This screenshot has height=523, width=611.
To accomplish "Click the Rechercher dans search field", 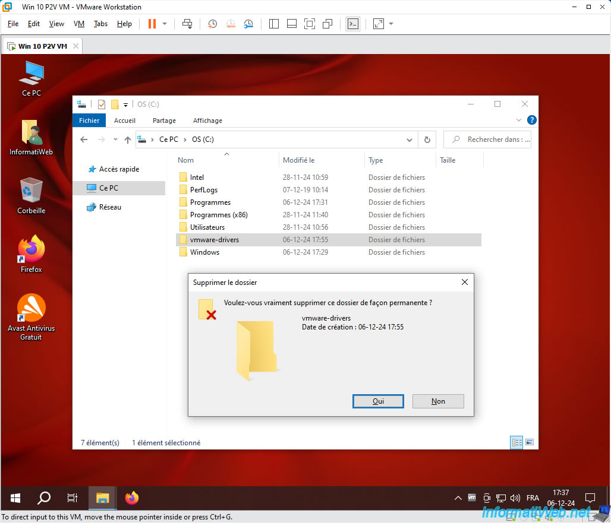I will pos(487,140).
